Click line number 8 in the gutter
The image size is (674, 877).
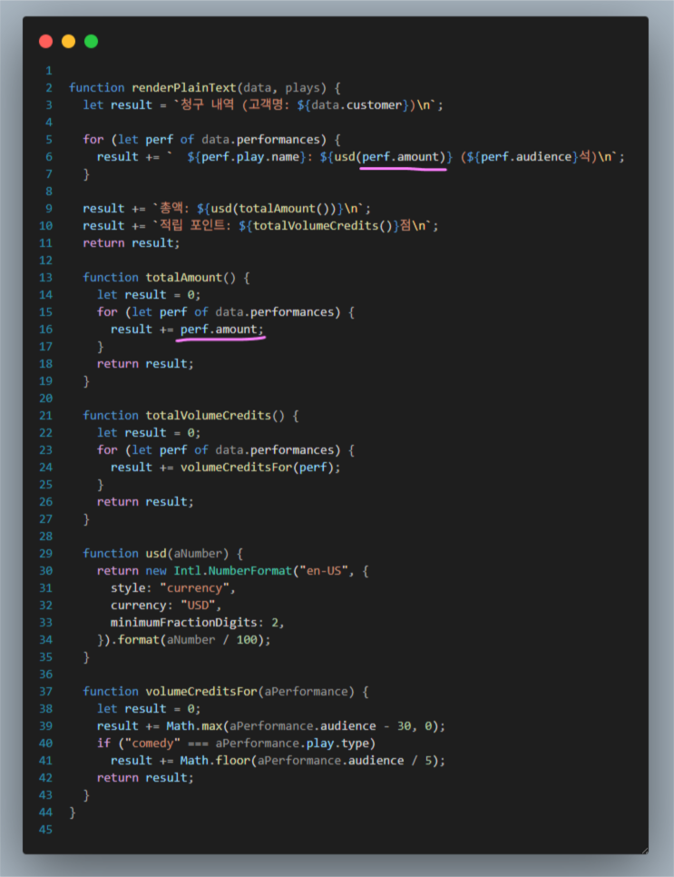(x=49, y=192)
